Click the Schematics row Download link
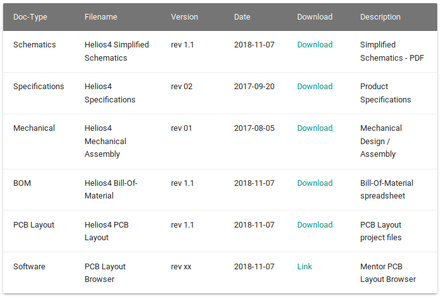The width and height of the screenshot is (441, 299). tap(315, 44)
